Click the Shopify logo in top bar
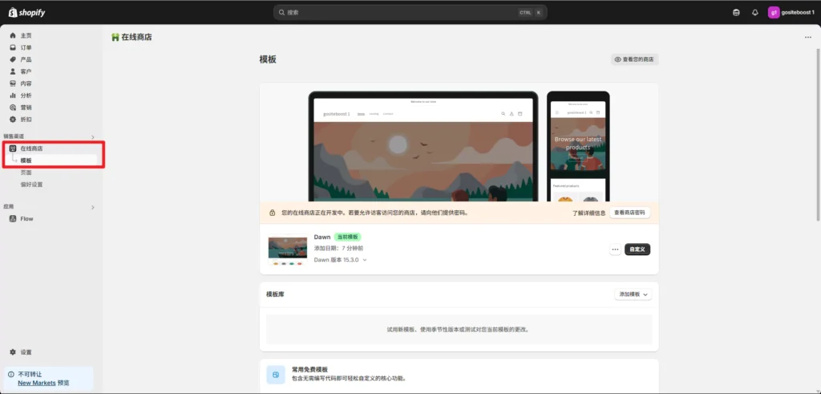The image size is (821, 394). click(x=26, y=12)
